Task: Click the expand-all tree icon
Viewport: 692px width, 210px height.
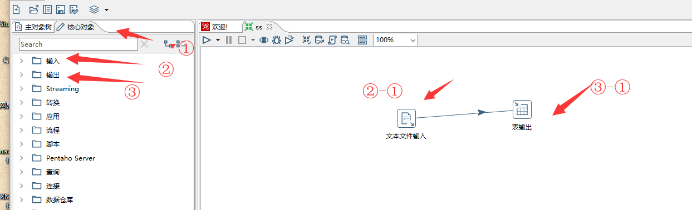Action: tap(169, 44)
